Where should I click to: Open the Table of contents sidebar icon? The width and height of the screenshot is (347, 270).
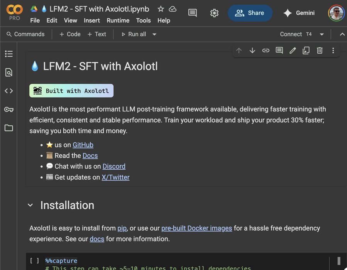pyautogui.click(x=8, y=54)
